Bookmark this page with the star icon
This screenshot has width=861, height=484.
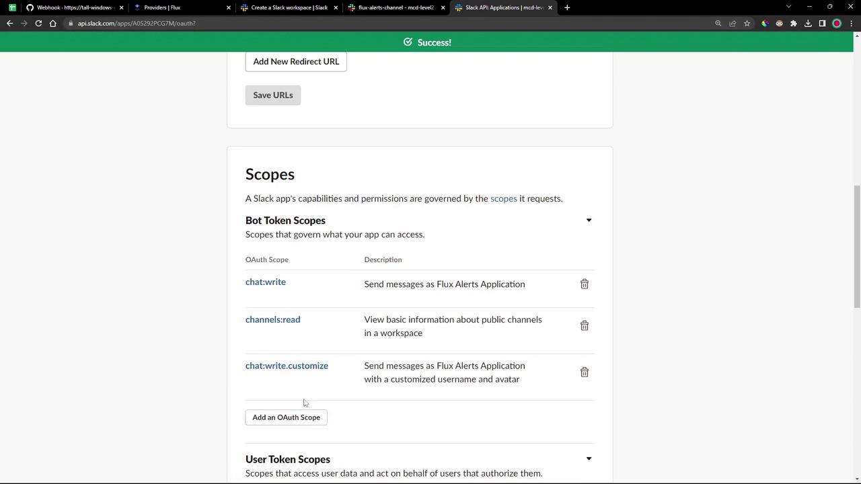[747, 24]
